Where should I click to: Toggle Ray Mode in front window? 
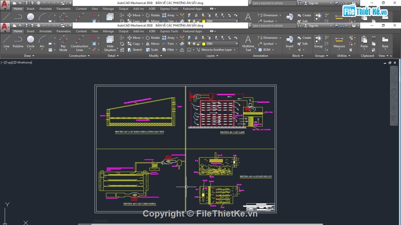pyautogui.click(x=63, y=43)
